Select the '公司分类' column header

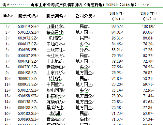[x=84, y=16]
